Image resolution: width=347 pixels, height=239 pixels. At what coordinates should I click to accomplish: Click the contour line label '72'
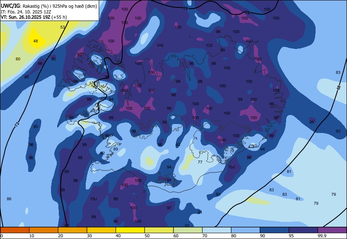[x=17, y=124]
